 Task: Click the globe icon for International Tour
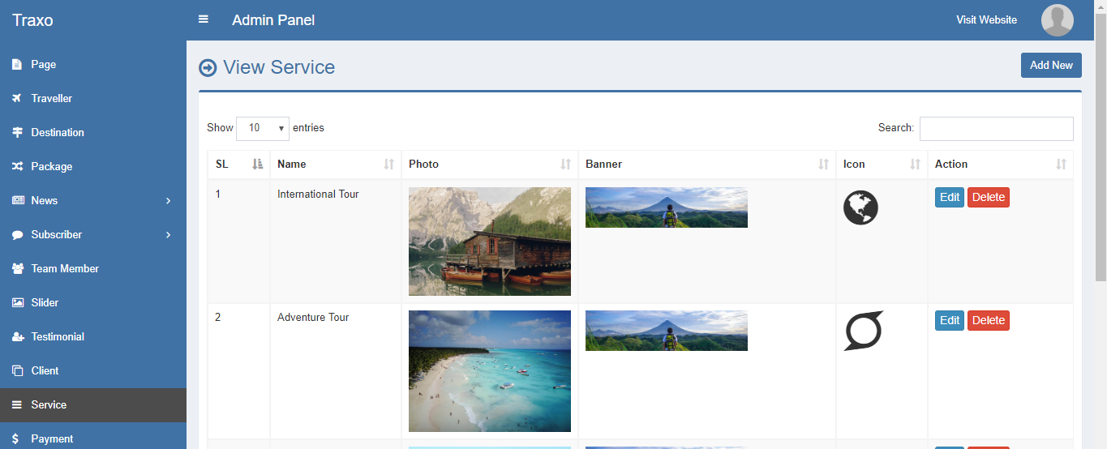tap(860, 207)
